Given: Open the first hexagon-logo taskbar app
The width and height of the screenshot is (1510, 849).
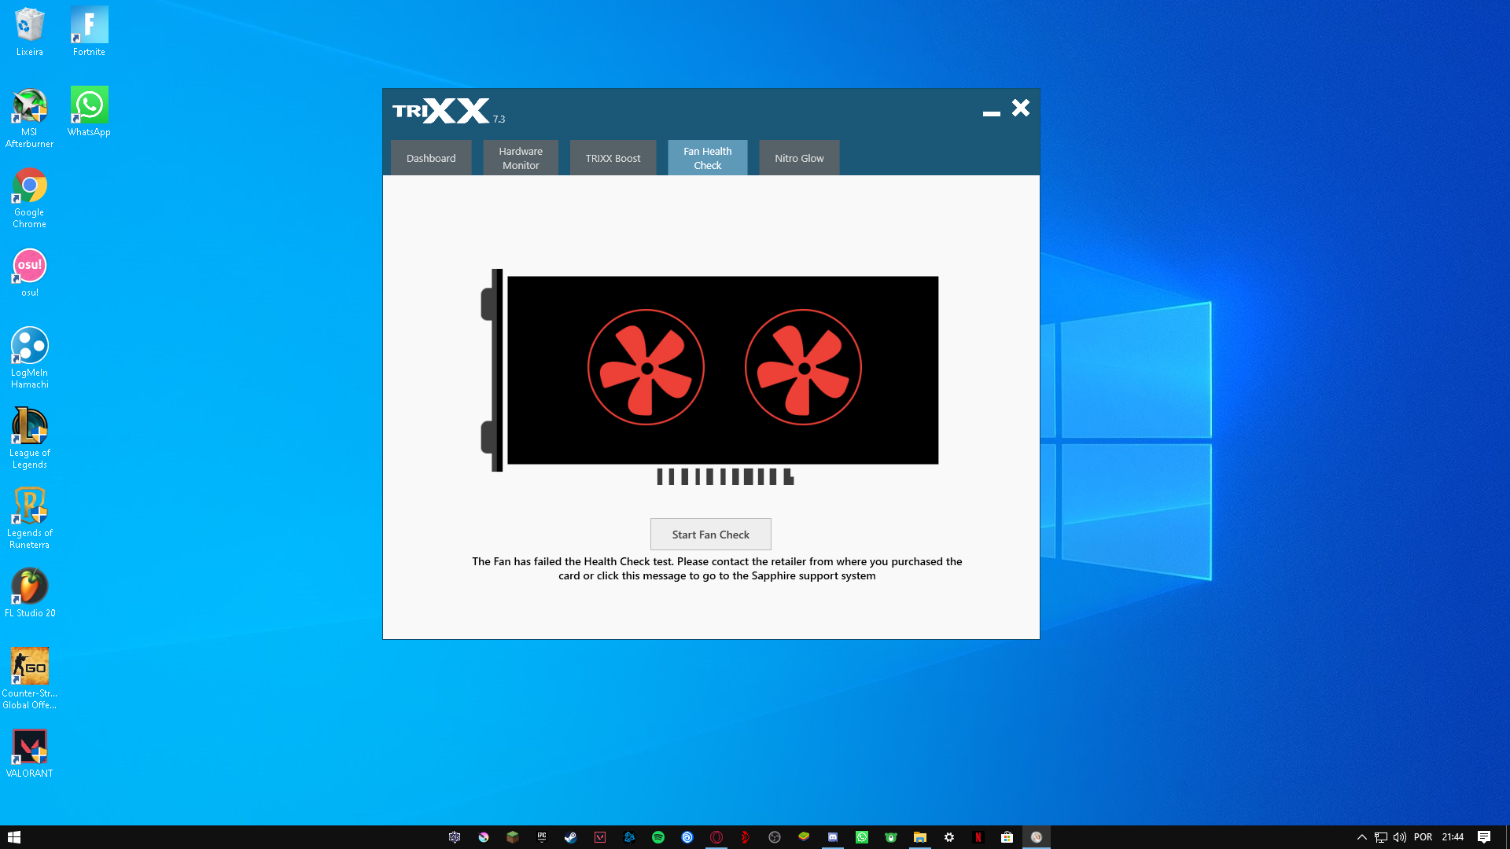Looking at the screenshot, I should tap(455, 837).
